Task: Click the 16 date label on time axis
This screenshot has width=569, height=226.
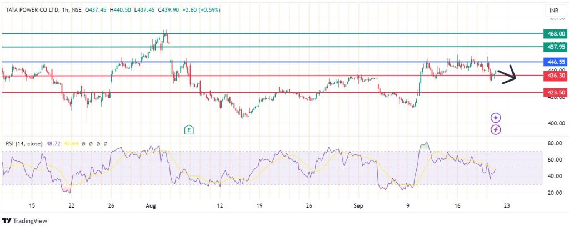Action: (457, 205)
